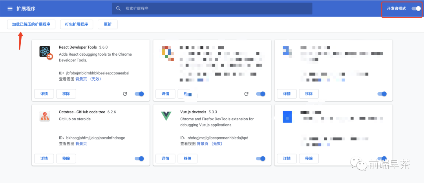Open 详情 of bottom-right blurred extension
Image resolution: width=424 pixels, height=183 pixels.
[287, 159]
